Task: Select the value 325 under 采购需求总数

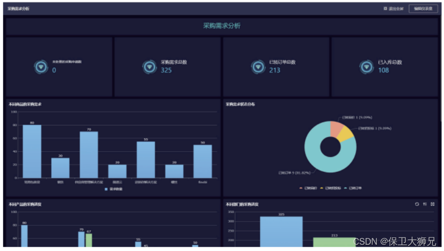Action: click(166, 70)
